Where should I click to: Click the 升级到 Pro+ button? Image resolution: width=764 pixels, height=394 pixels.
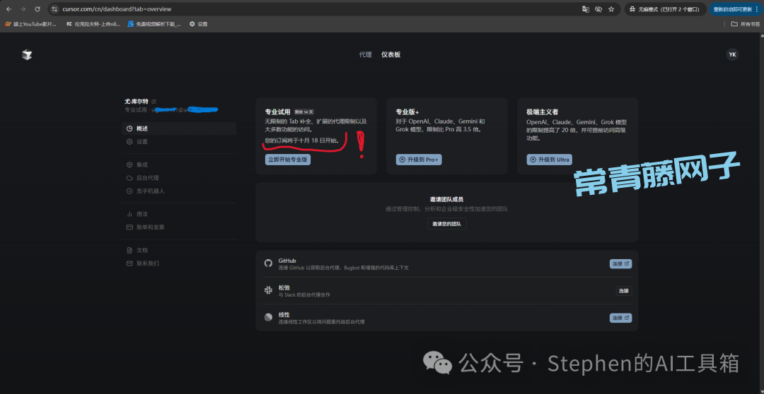419,160
